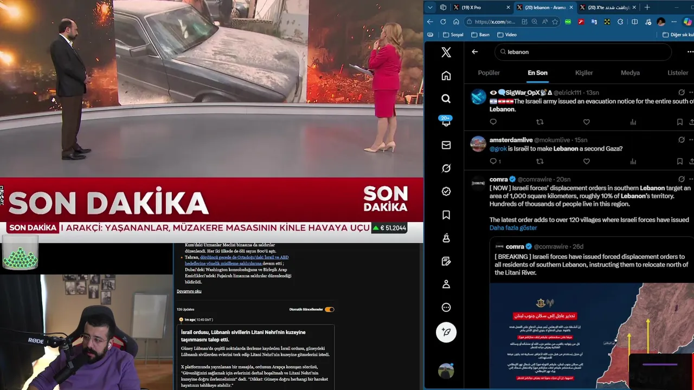Open Basın bookmarks folder
The height and width of the screenshot is (390, 694).
click(x=480, y=35)
